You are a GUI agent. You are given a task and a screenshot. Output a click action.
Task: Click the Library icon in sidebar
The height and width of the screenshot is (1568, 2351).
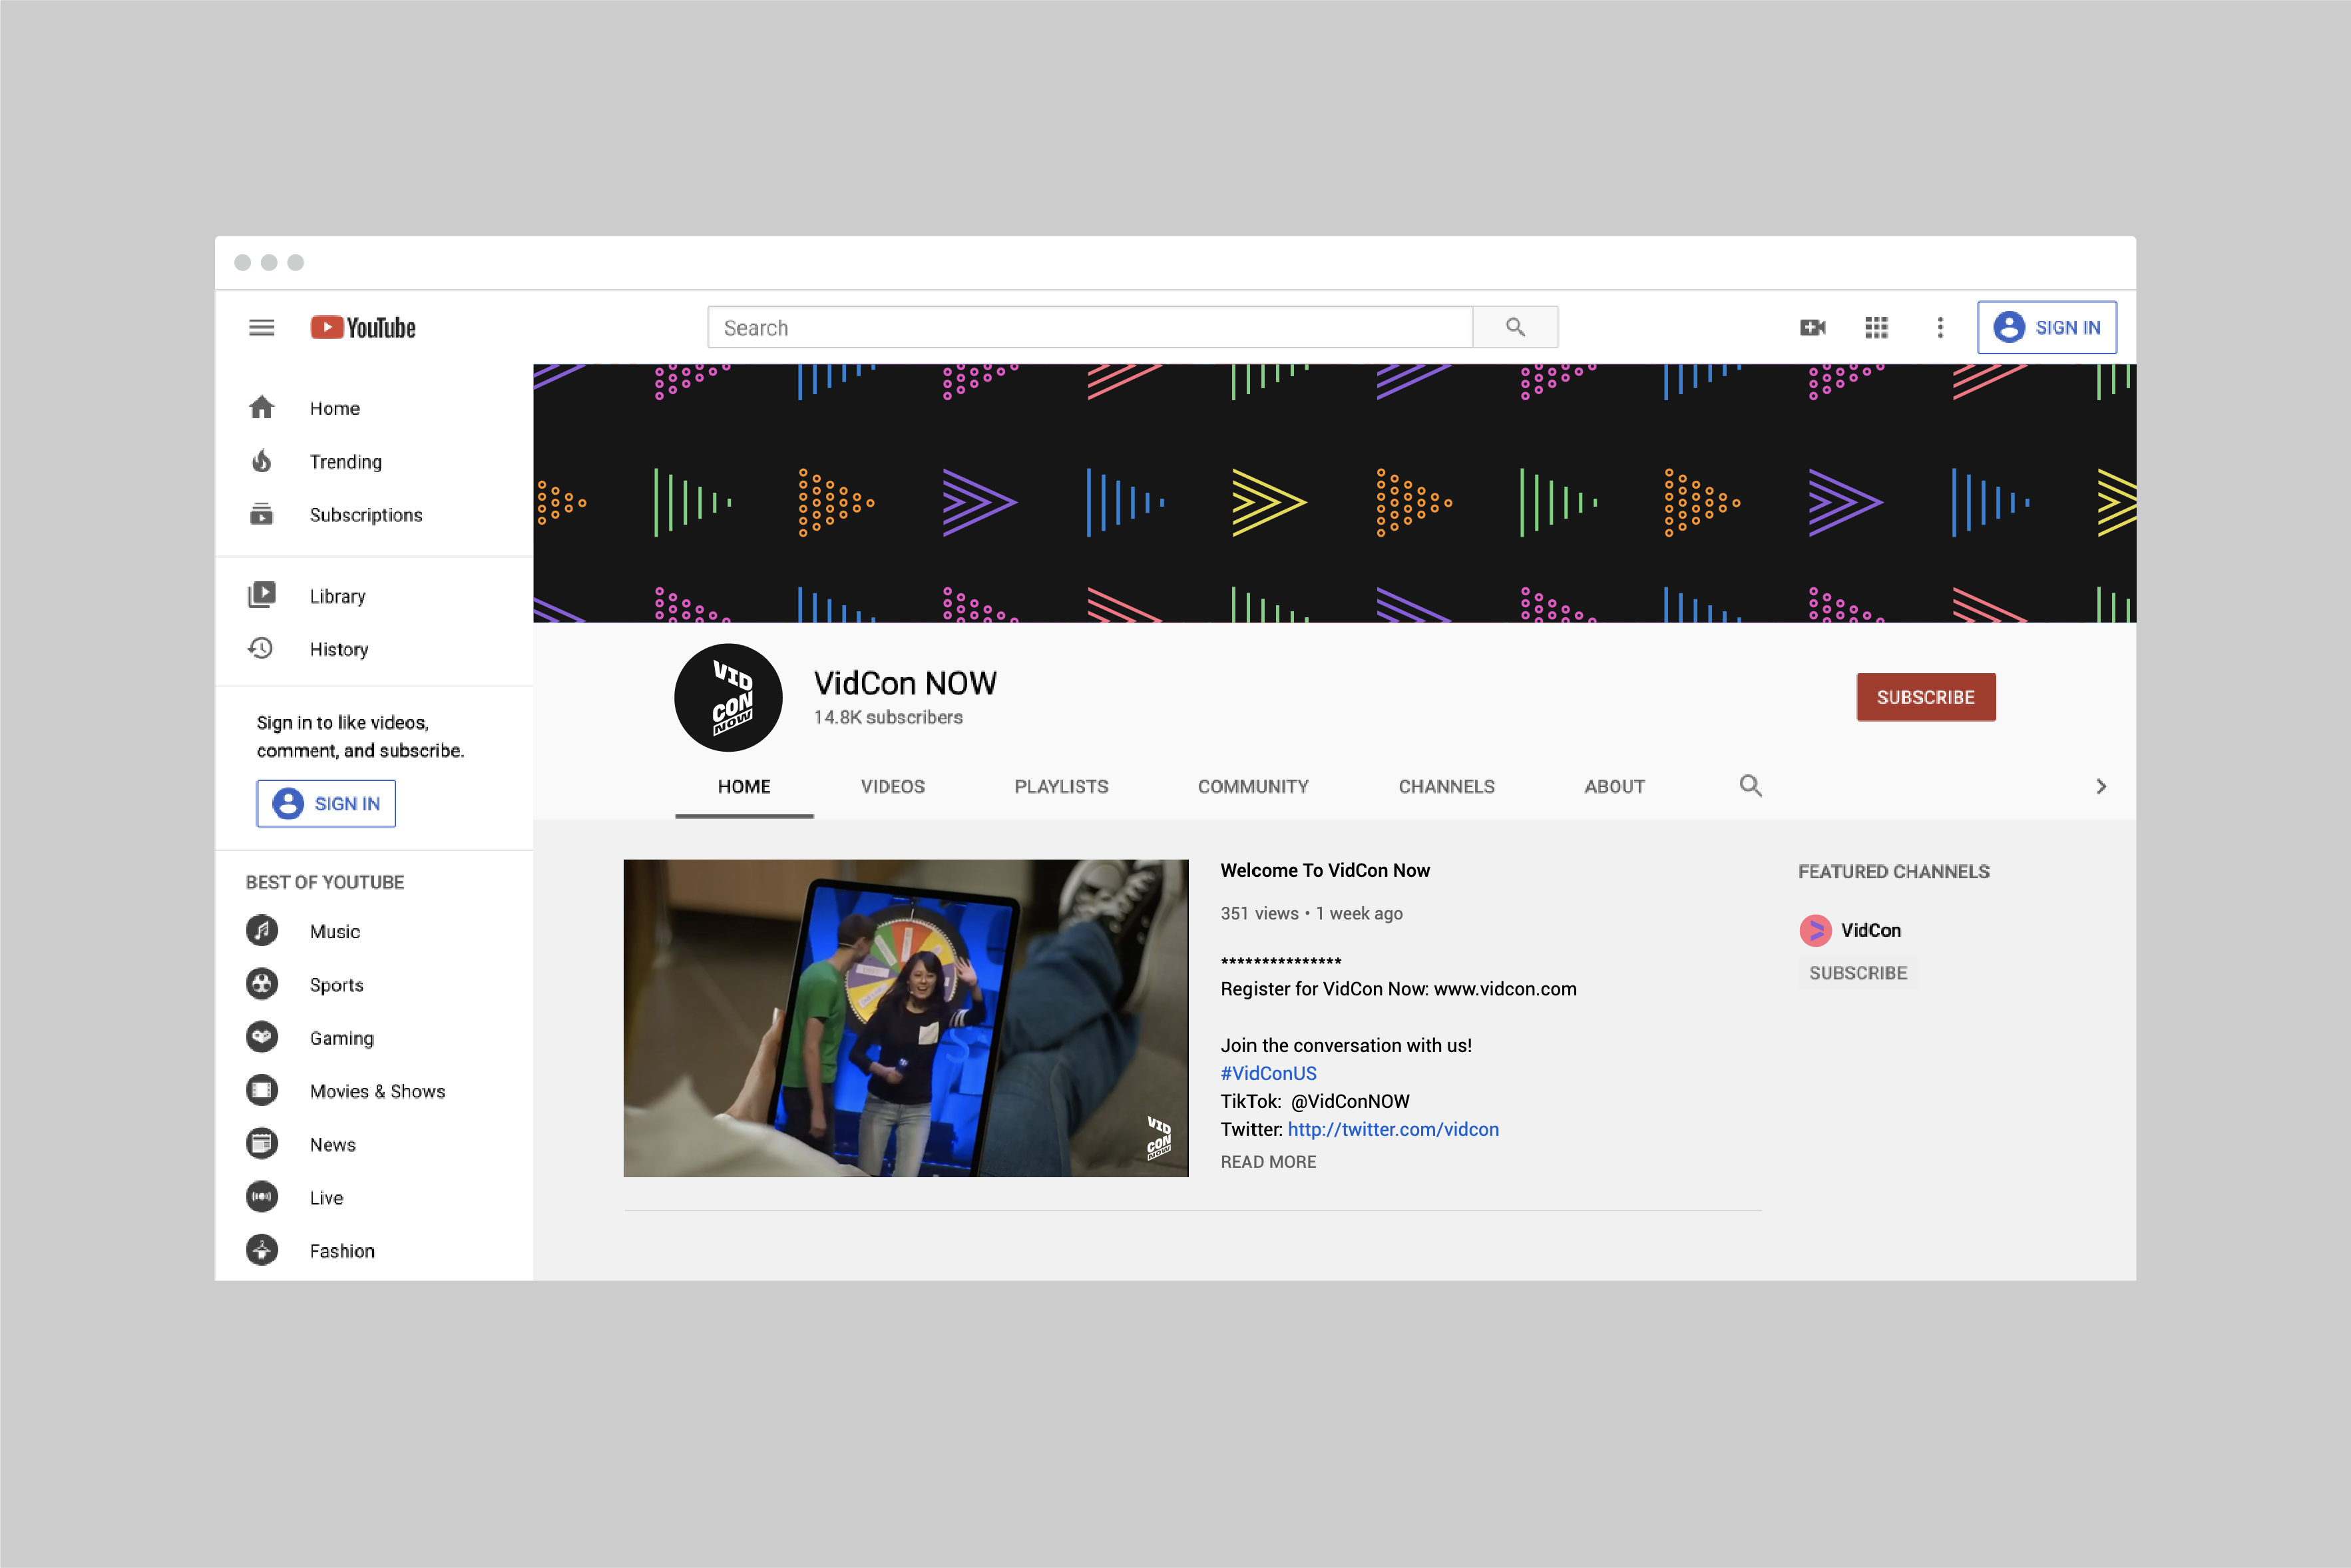[x=262, y=595]
